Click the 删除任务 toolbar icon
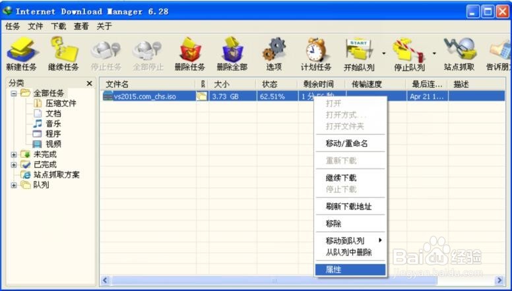Viewport: 512px width, 291px height. [x=190, y=49]
